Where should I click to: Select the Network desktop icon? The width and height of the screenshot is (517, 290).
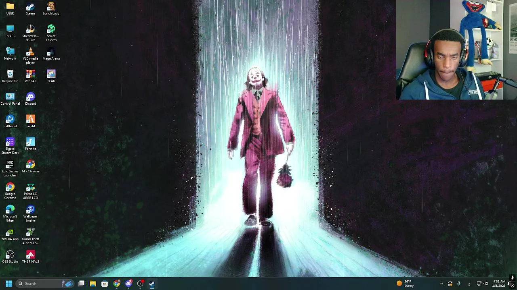click(10, 54)
